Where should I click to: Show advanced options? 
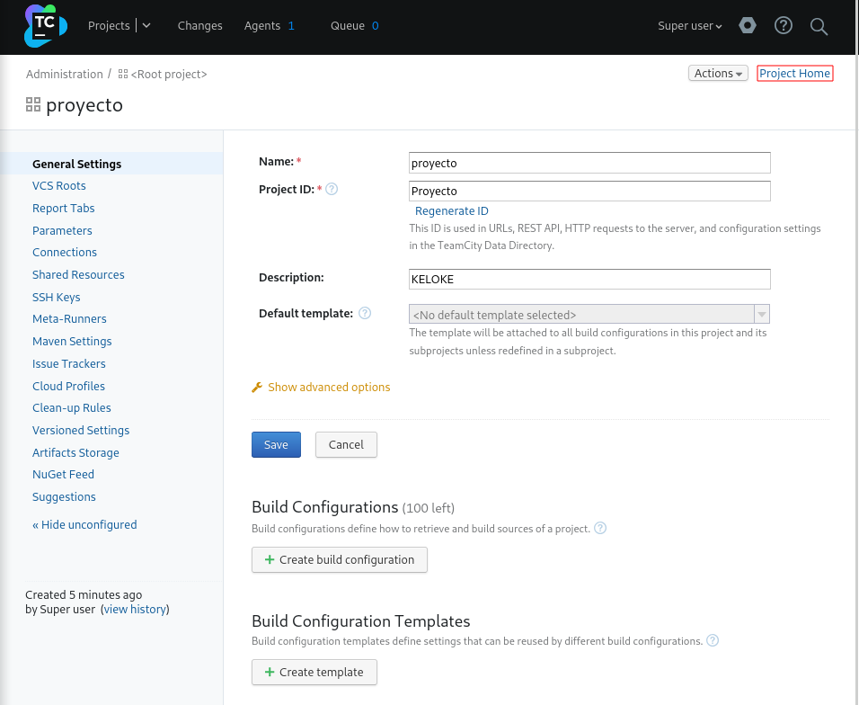point(329,387)
